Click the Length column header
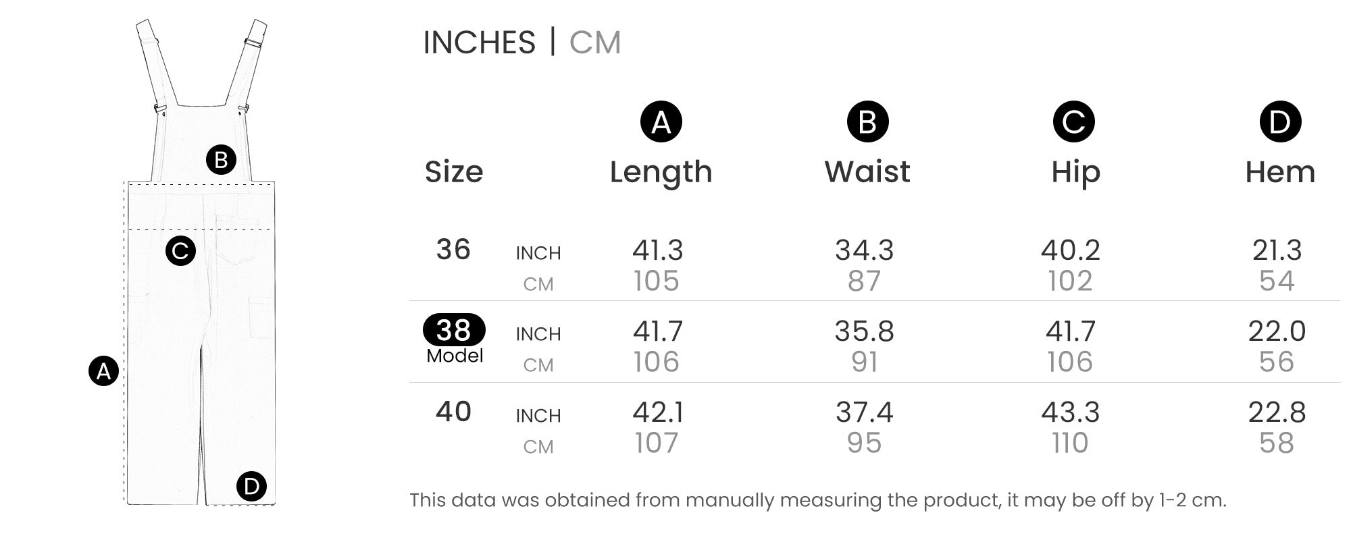This screenshot has height=544, width=1351. pyautogui.click(x=661, y=172)
